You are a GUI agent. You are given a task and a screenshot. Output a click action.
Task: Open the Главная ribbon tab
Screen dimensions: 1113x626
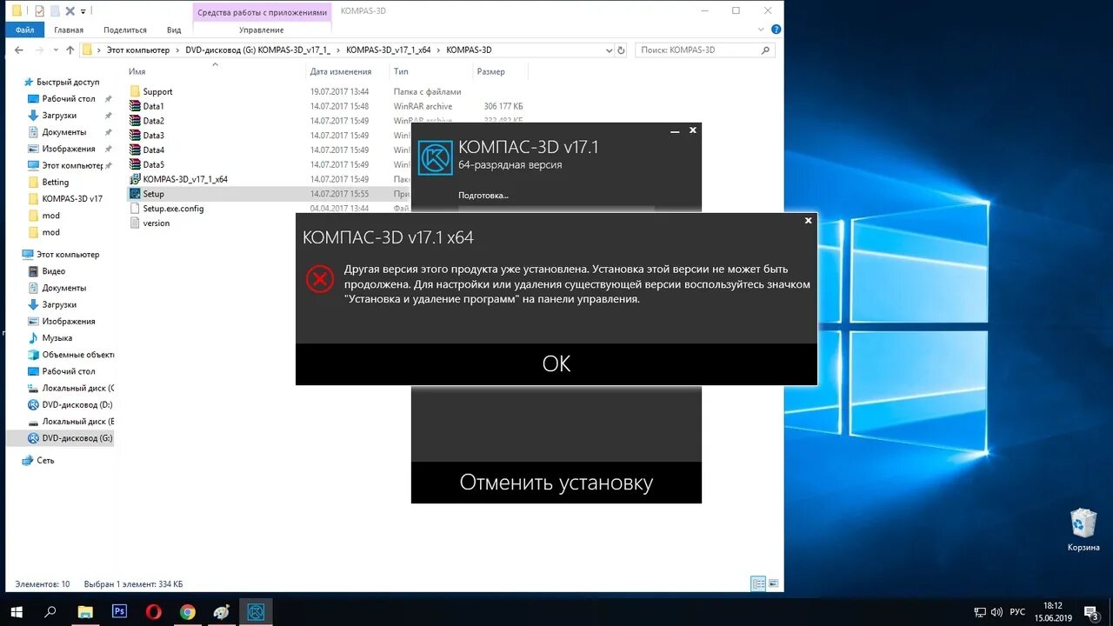click(69, 30)
